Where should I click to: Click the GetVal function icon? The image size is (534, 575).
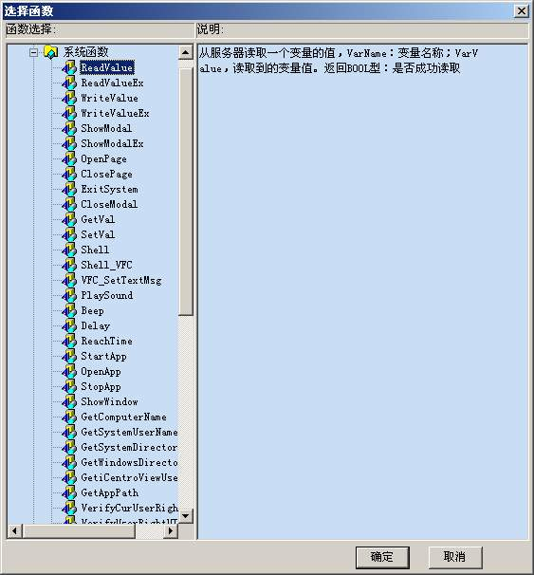(x=69, y=220)
